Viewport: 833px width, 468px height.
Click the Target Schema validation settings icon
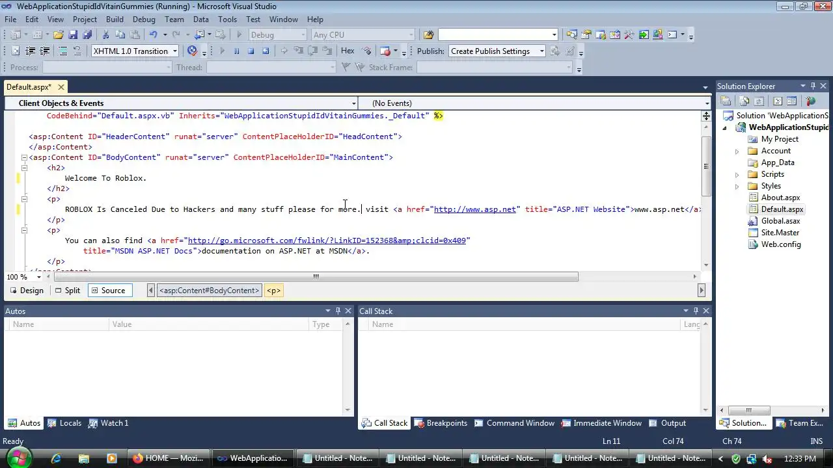[x=193, y=51]
